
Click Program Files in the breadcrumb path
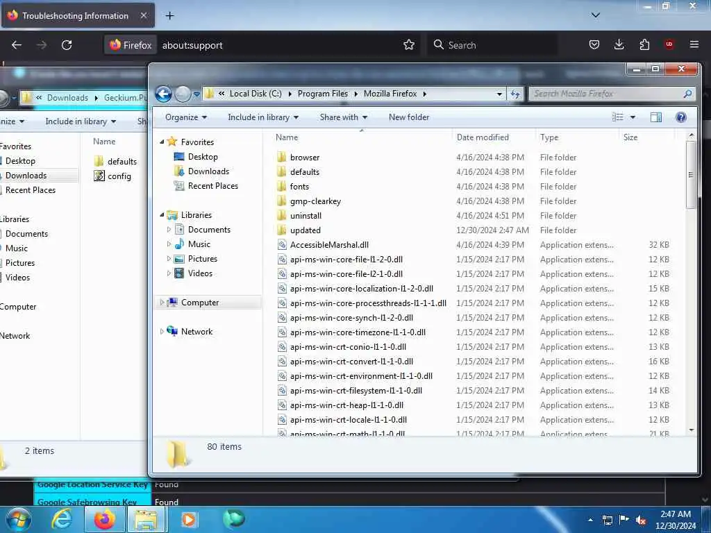(x=323, y=94)
